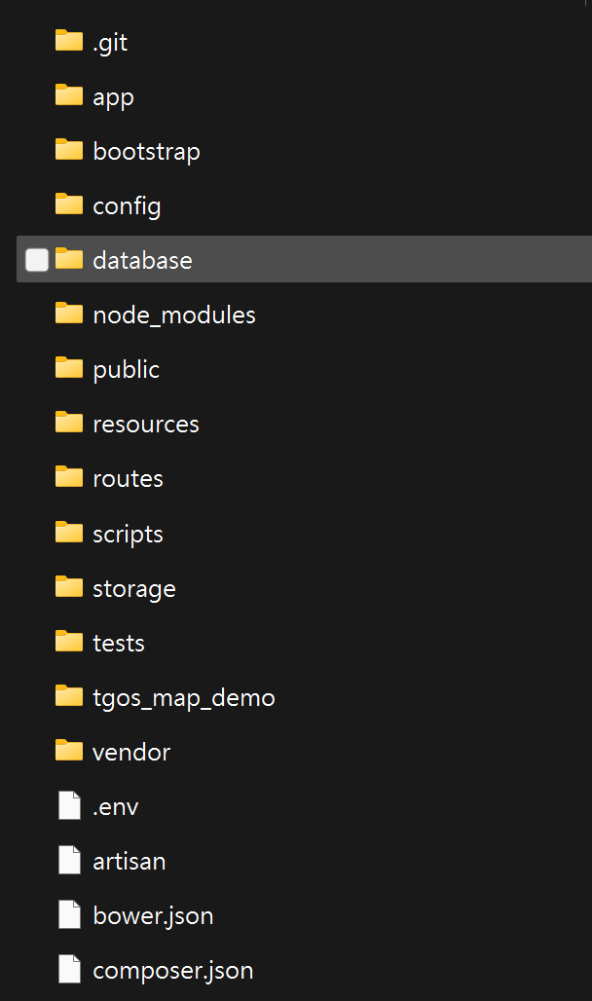Screen dimensions: 592x1001
Task: Click the resources folder label
Action: [x=146, y=424]
